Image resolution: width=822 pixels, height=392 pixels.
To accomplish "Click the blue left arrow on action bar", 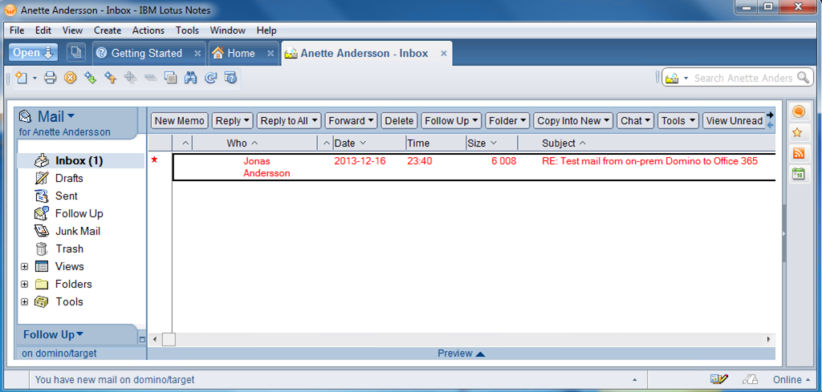I will [x=770, y=125].
